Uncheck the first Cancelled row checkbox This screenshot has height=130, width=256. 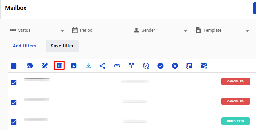[14, 82]
